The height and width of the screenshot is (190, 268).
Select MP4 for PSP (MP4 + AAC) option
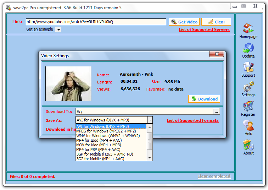pyautogui.click(x=111, y=150)
